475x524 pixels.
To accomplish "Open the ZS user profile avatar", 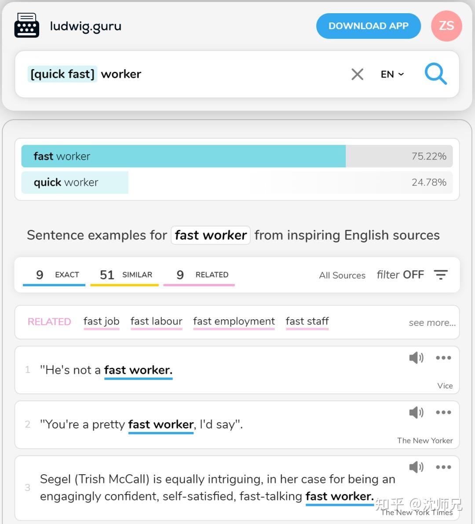I will coord(446,26).
